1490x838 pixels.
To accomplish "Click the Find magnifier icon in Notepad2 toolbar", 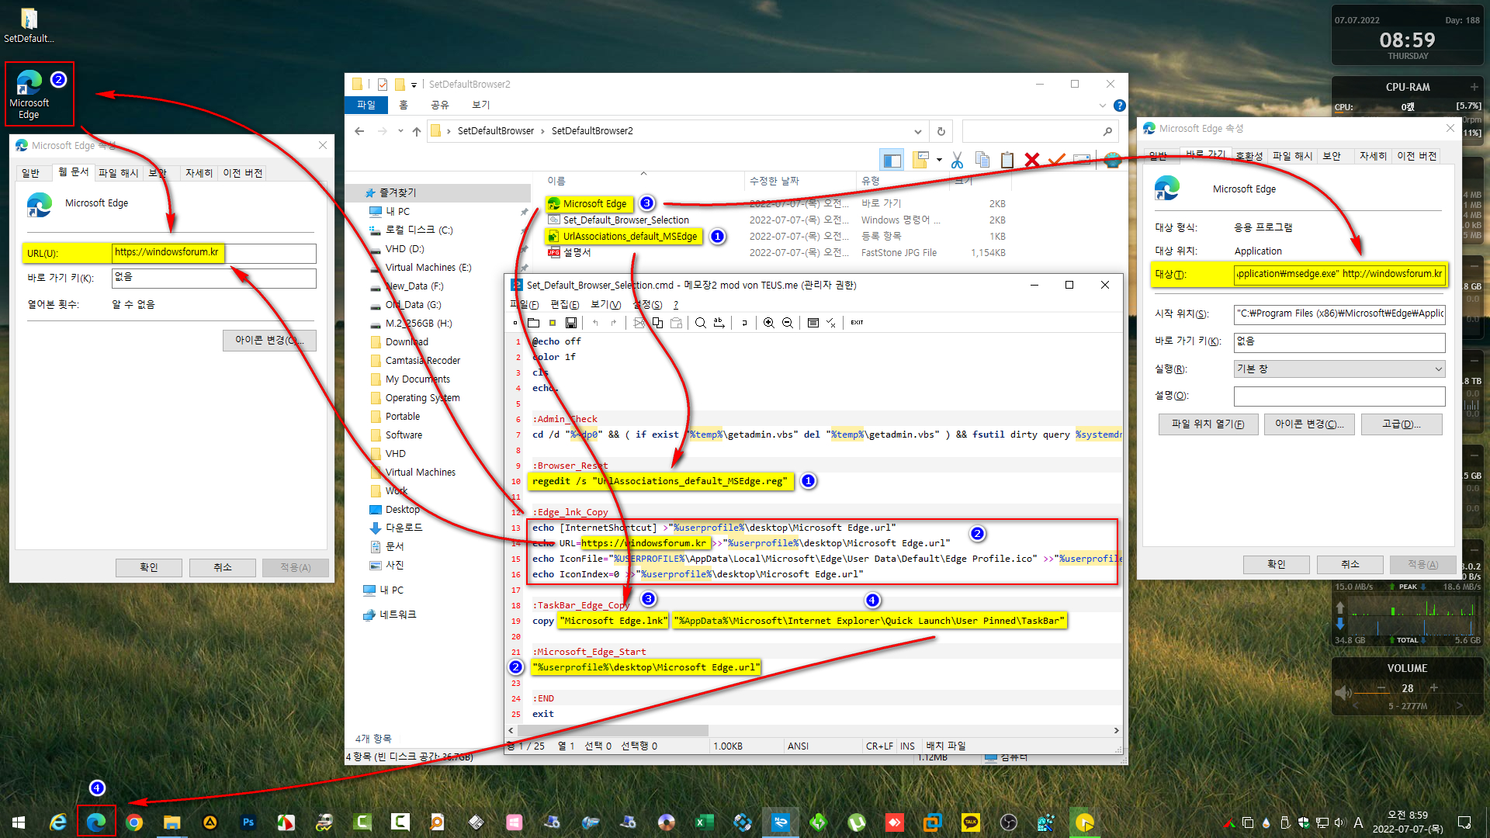I will (x=700, y=323).
